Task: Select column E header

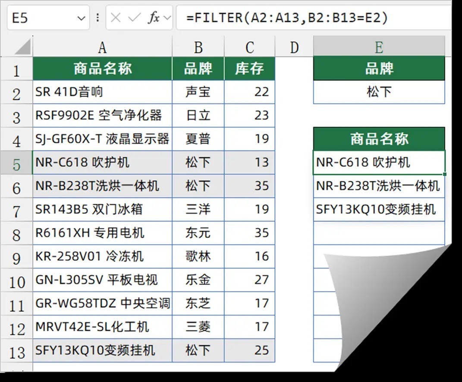Action: coord(379,47)
